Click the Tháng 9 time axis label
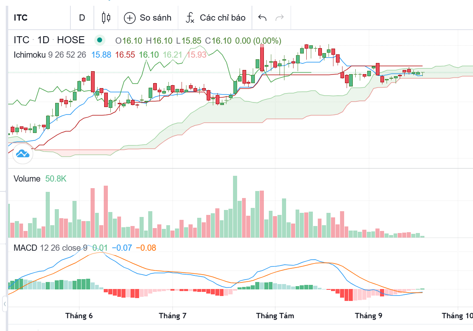The image size is (473, 331). coord(368,316)
